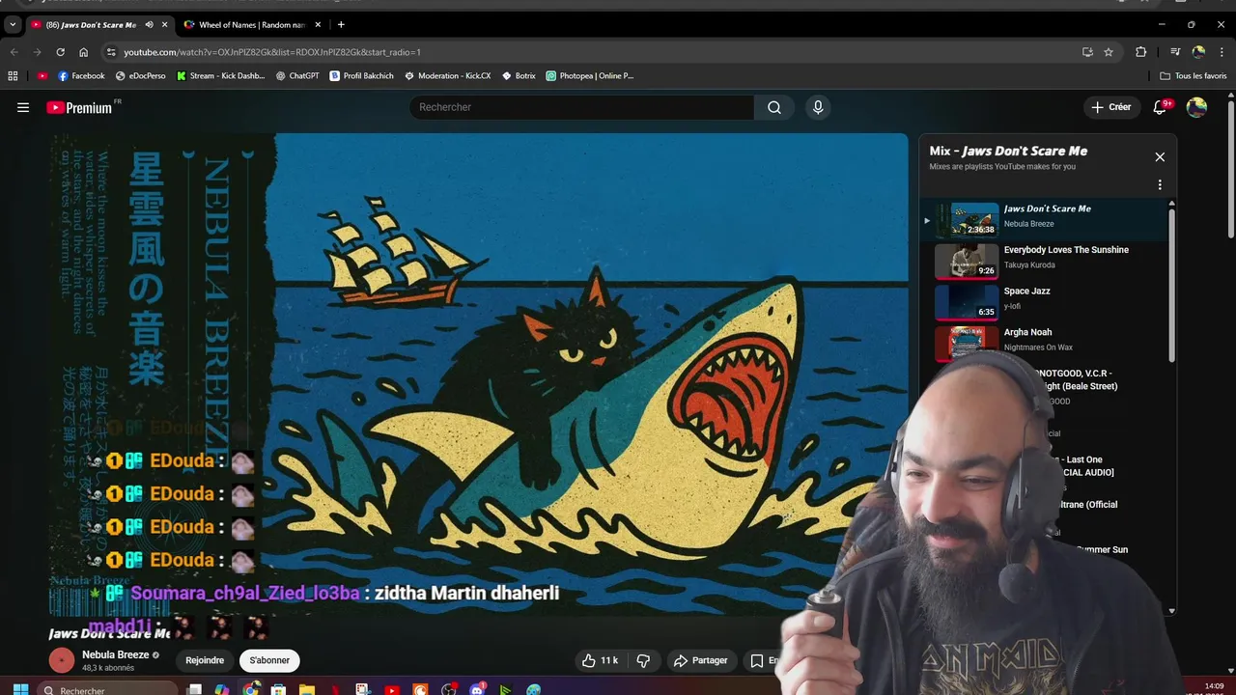Open Microsoft Store from the taskbar
Screen dimensions: 1236x695
[x=279, y=689]
